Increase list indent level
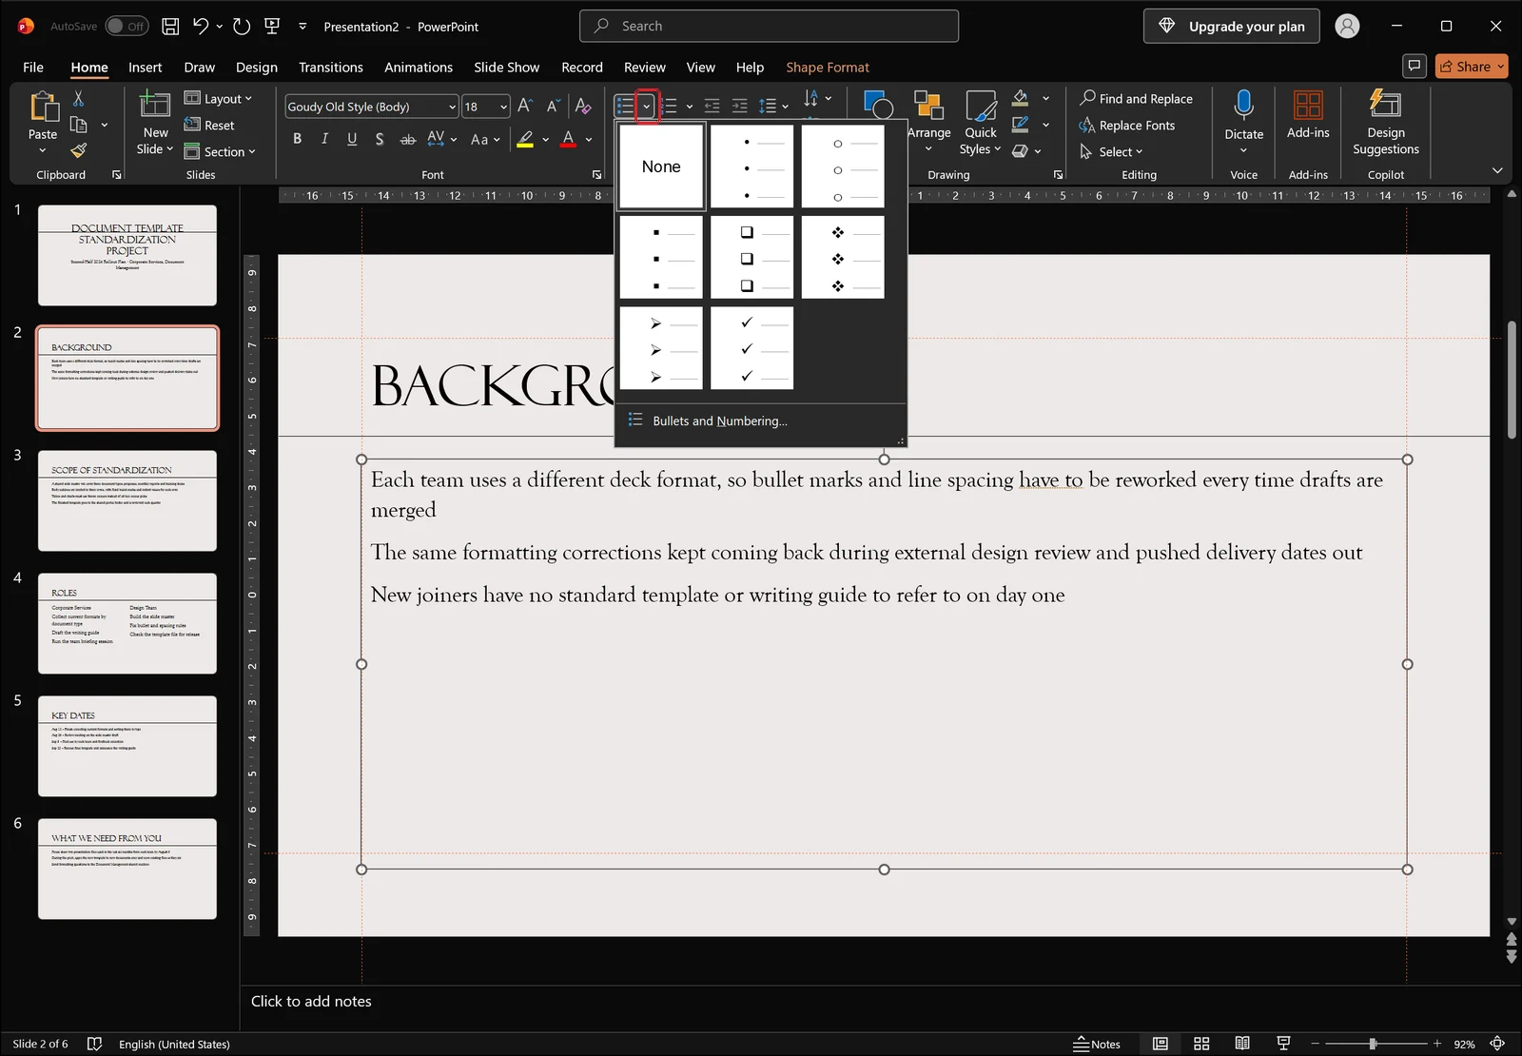 (739, 107)
